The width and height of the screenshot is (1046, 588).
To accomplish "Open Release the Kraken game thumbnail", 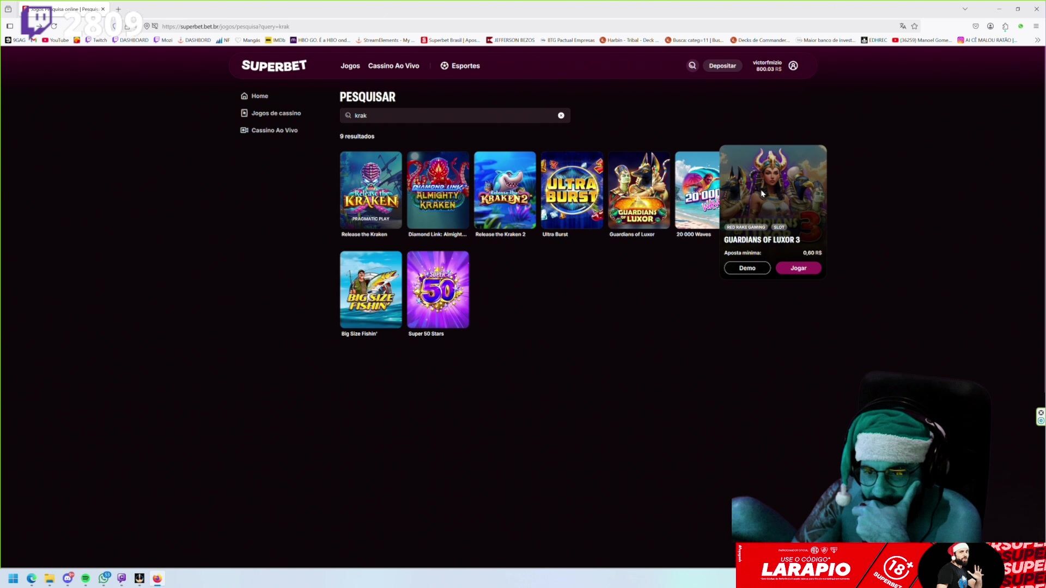I will [x=371, y=190].
